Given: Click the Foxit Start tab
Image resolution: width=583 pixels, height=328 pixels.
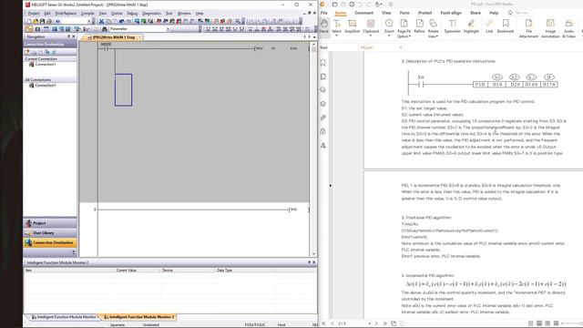Looking at the screenshot, I should tap(324, 47).
